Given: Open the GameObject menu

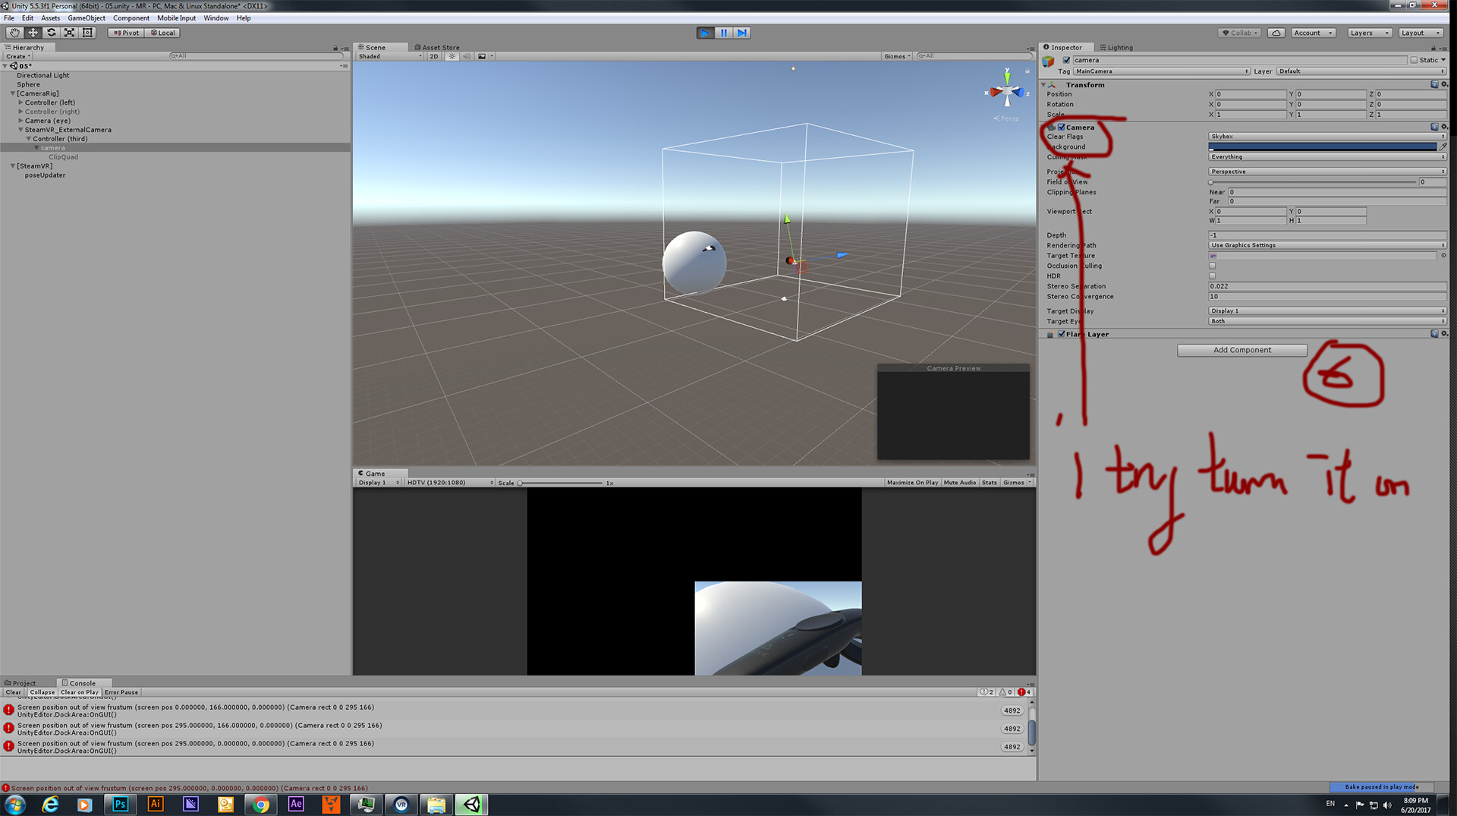Looking at the screenshot, I should (86, 17).
